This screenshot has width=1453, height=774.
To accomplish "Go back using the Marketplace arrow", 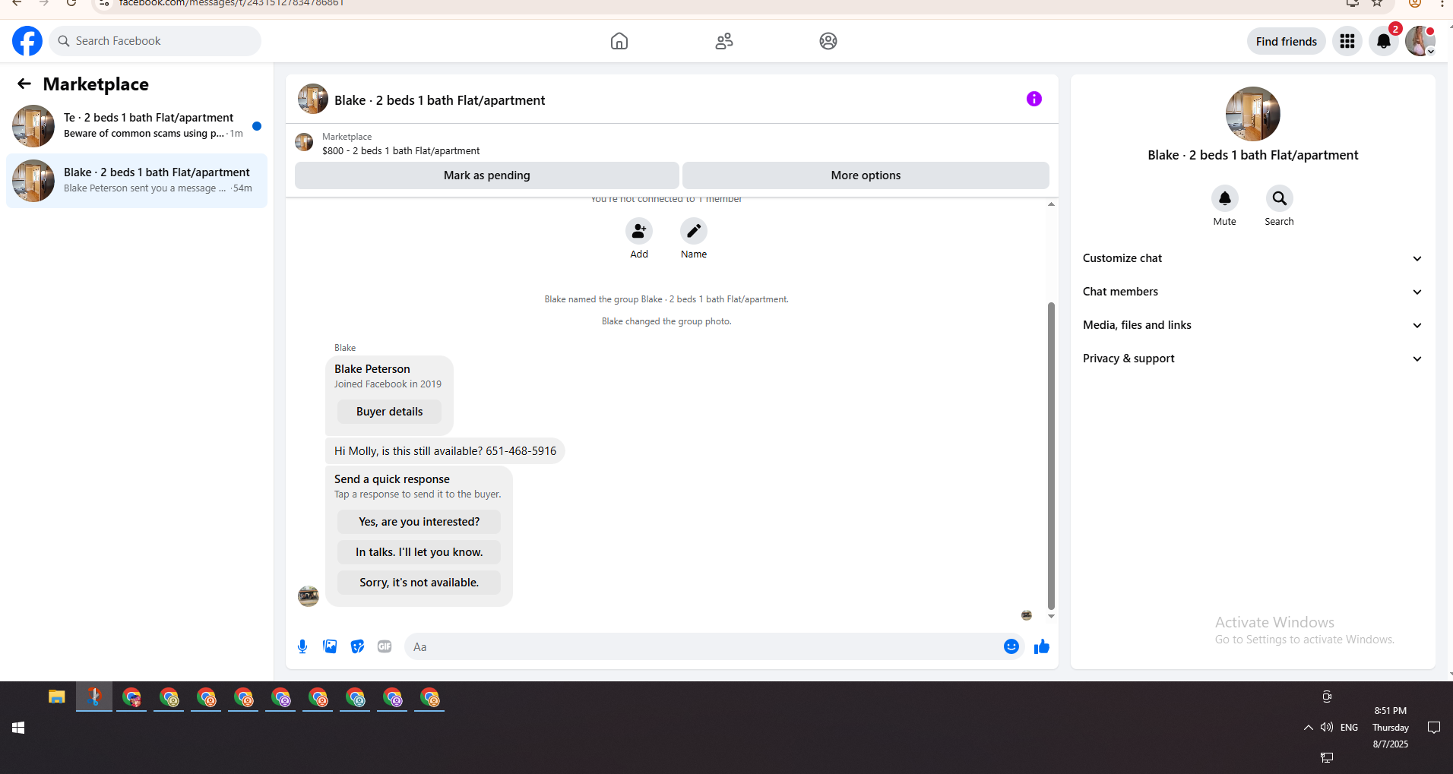I will click(24, 84).
